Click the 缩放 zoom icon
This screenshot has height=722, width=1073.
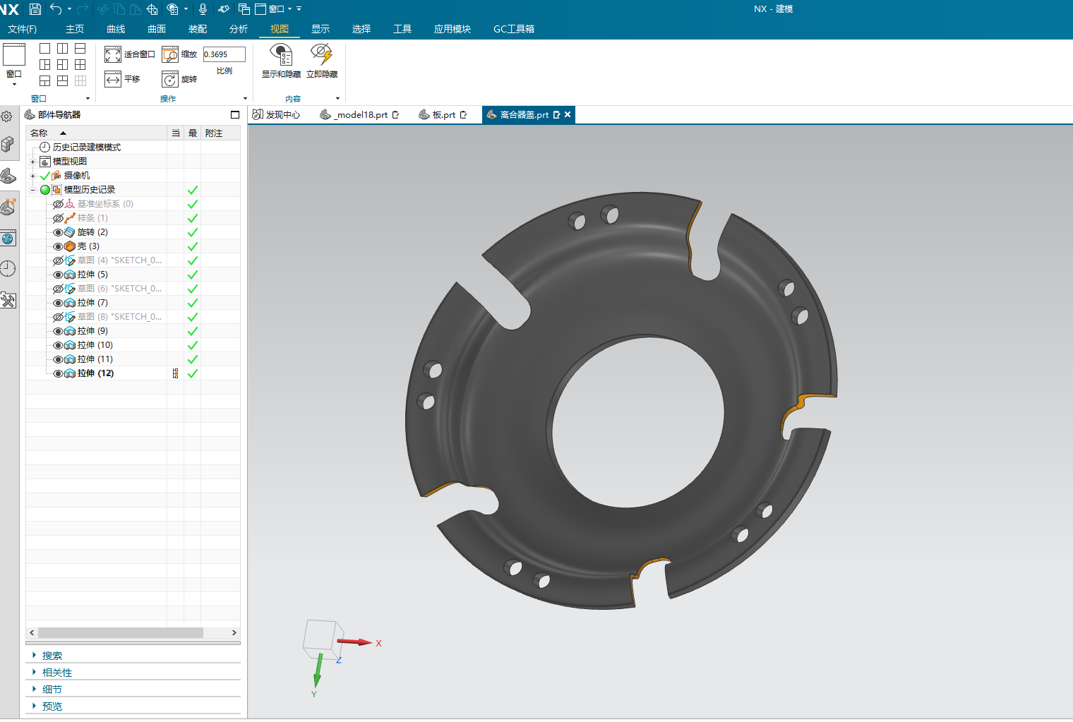click(x=170, y=54)
